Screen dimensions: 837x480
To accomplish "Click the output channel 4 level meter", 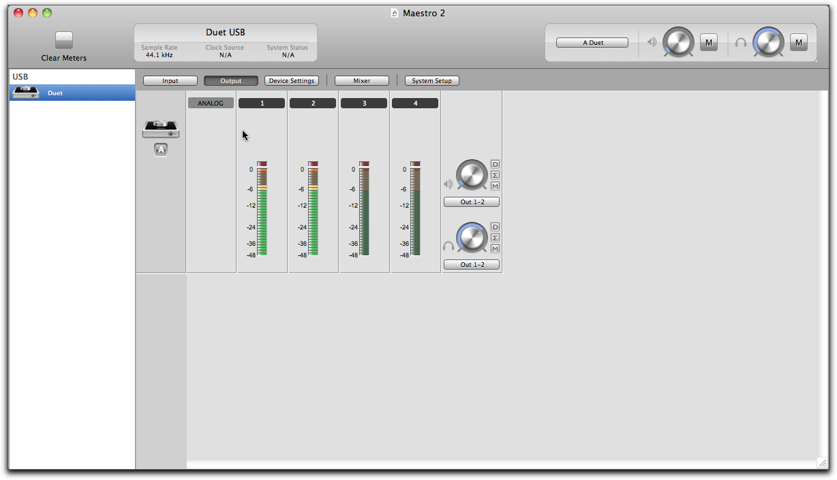I will pos(415,211).
